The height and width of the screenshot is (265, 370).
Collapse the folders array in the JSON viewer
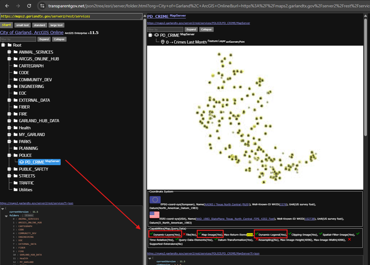click(7, 216)
